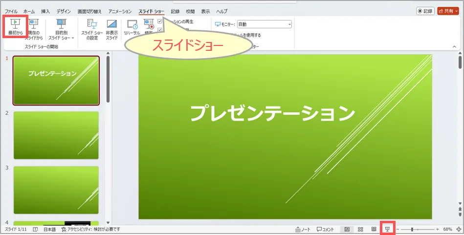Open スライドショーの設定 dialog
The height and width of the screenshot is (235, 464).
(x=91, y=30)
